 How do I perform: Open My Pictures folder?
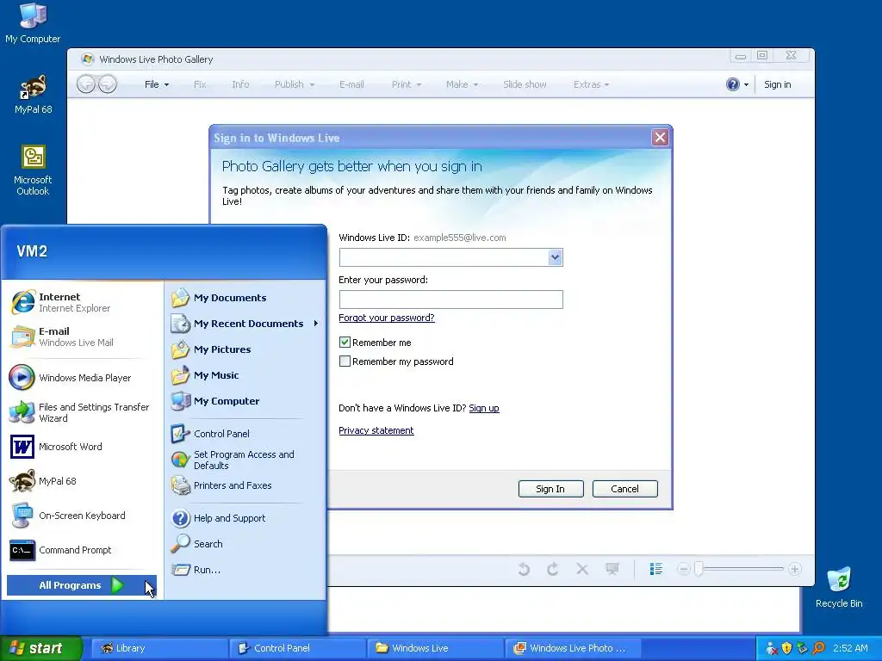[211, 349]
